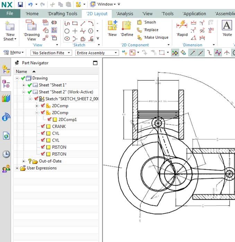Click the Save icon in title bar
Screen dimensions: 235x242
[x=20, y=4]
